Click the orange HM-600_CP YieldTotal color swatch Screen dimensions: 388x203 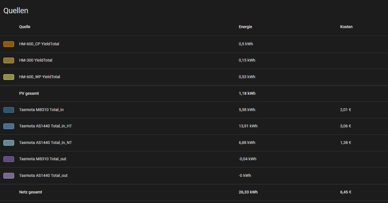9,44
